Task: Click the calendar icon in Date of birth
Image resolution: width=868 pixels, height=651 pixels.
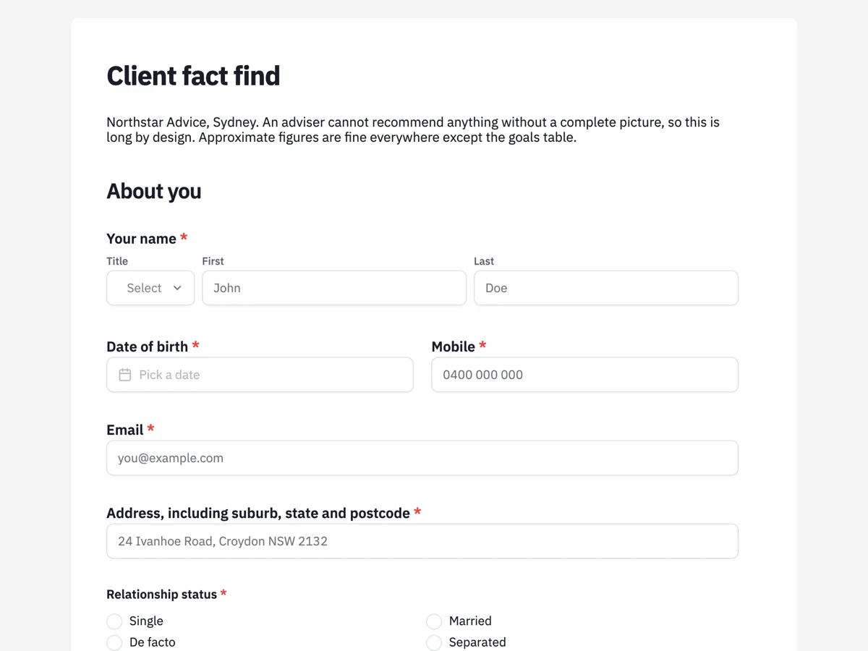Action: [125, 375]
